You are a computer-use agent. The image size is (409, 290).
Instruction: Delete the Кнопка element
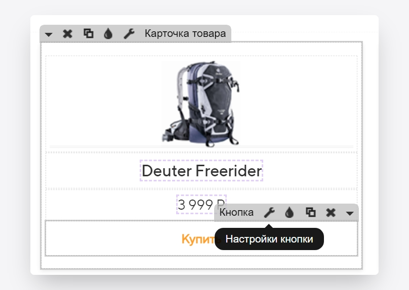click(x=331, y=213)
